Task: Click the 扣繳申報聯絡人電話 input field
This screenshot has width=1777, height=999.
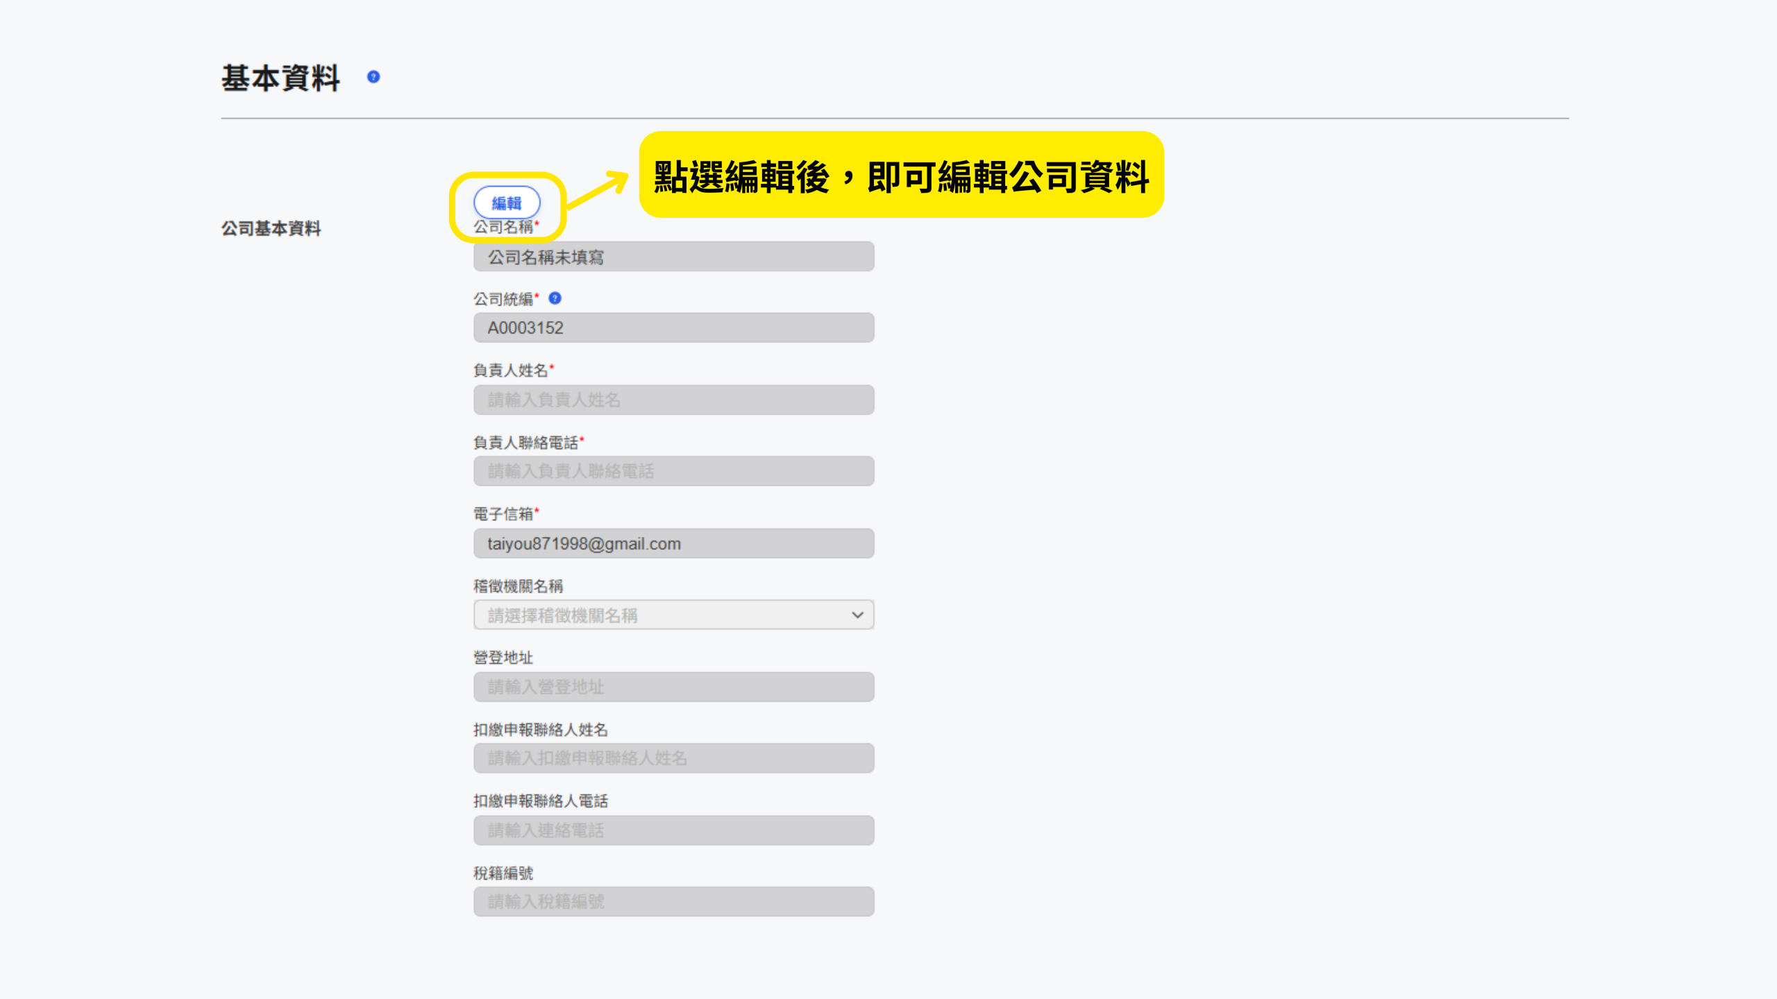Action: pyautogui.click(x=673, y=831)
